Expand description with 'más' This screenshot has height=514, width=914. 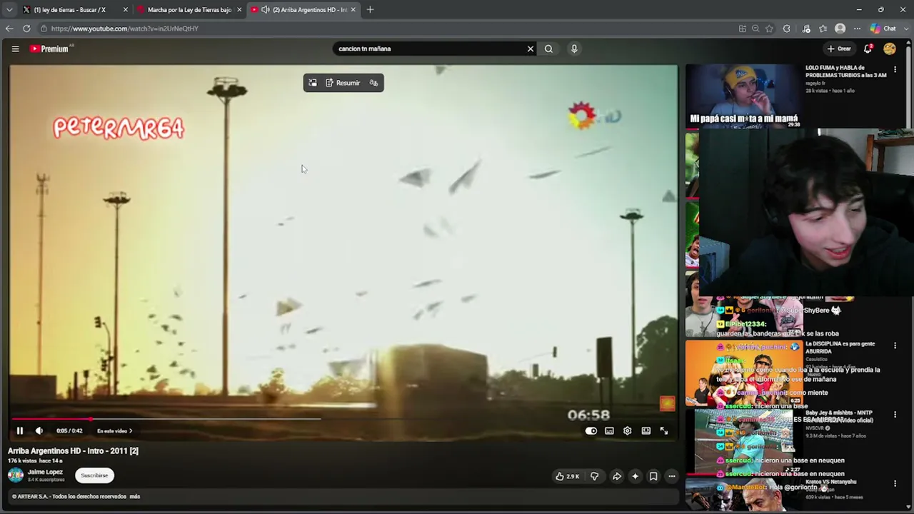[x=135, y=496]
